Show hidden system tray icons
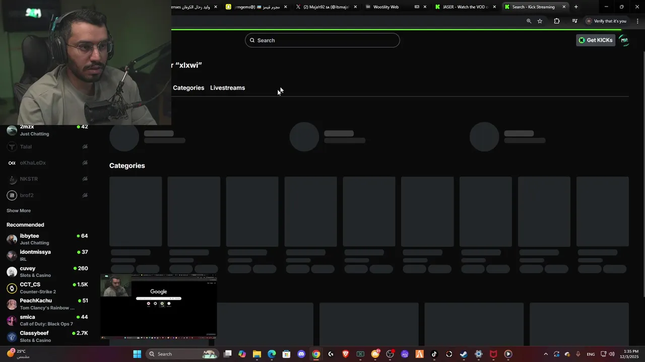 pos(546,354)
